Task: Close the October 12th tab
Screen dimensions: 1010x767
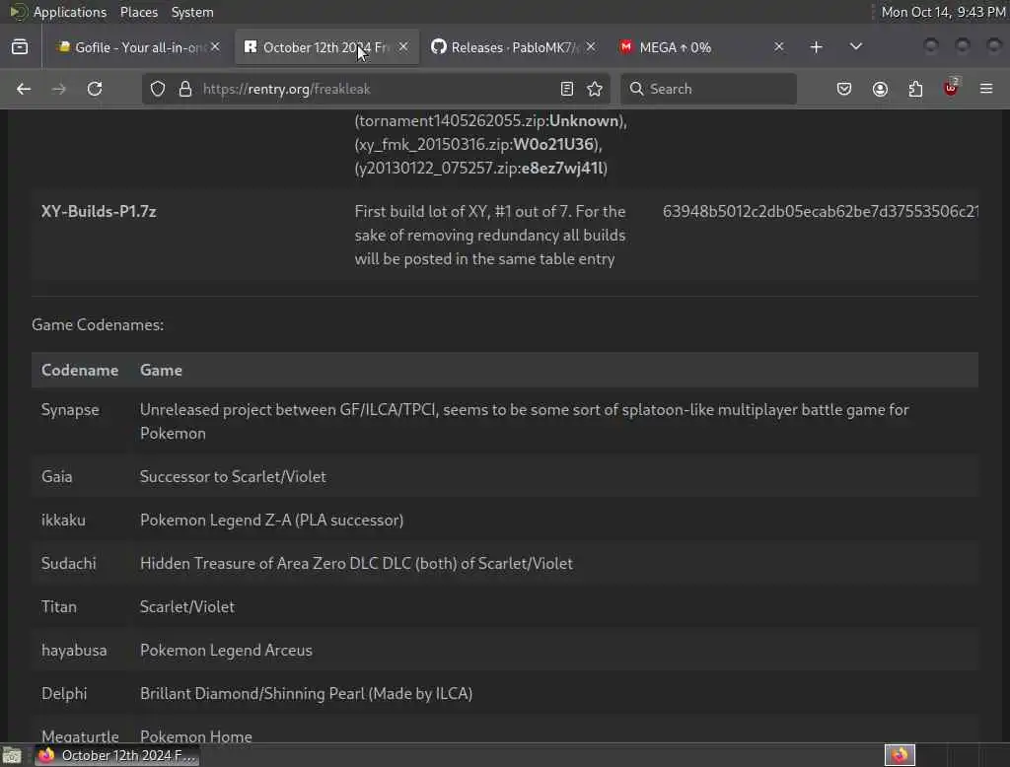Action: pyautogui.click(x=403, y=47)
